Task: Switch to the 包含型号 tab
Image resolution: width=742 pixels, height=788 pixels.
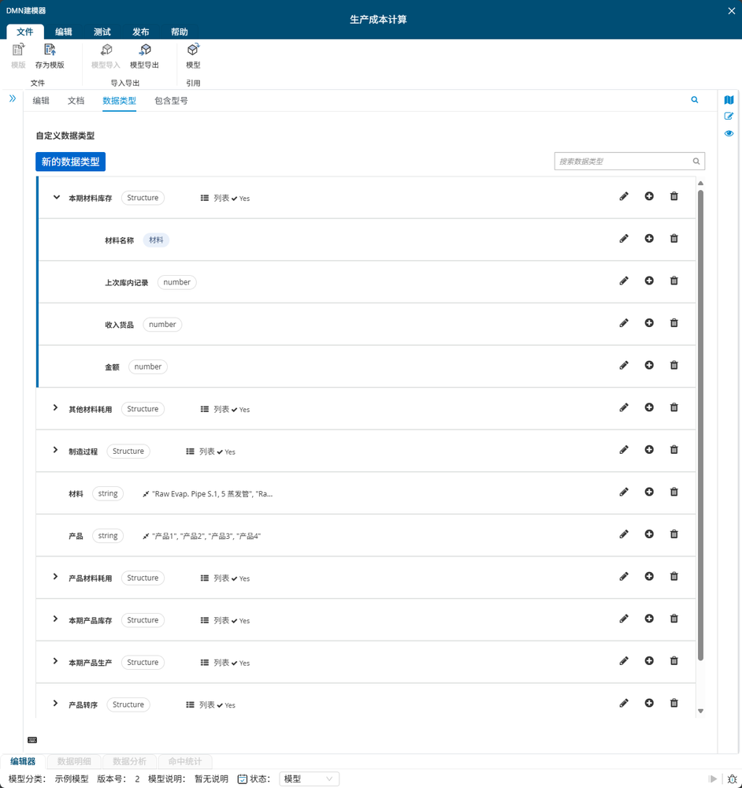Action: 171,101
